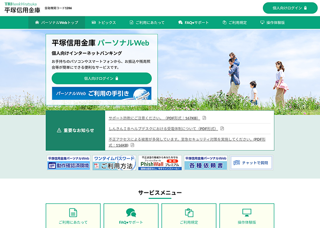320x228 pixels.
Task: Click the lock icon in hero login button
Action: pyautogui.click(x=117, y=78)
